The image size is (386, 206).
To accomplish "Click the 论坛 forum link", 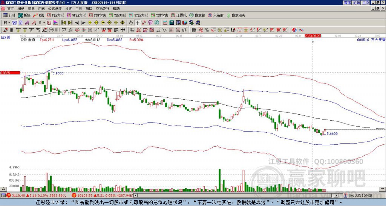I will tap(357, 3).
